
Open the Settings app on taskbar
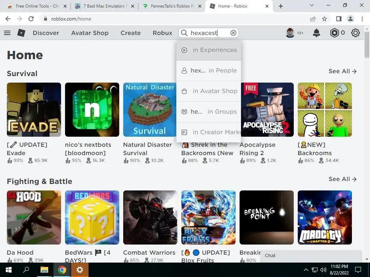click(x=79, y=270)
